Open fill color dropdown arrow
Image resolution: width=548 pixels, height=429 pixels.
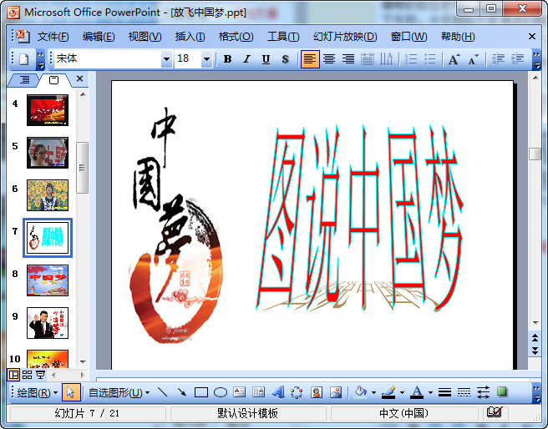(373, 393)
